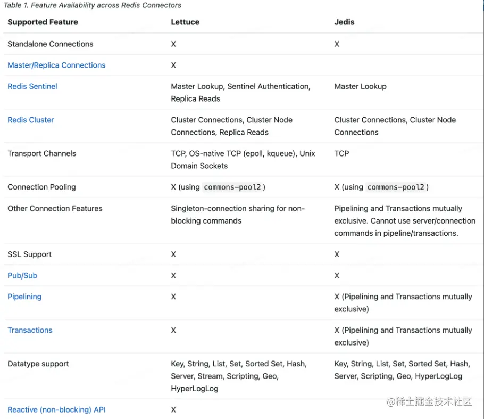Open the Master/Replica Connections link
This screenshot has width=484, height=419.
coord(56,65)
